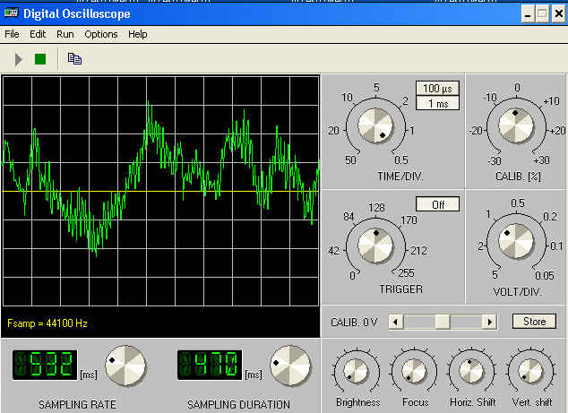The image size is (568, 413).
Task: Open the File menu
Action: tap(12, 34)
